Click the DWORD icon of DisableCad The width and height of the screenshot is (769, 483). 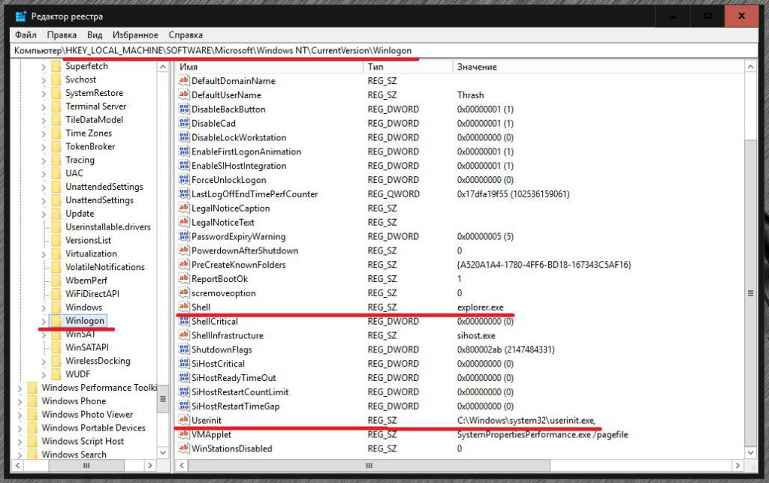184,123
